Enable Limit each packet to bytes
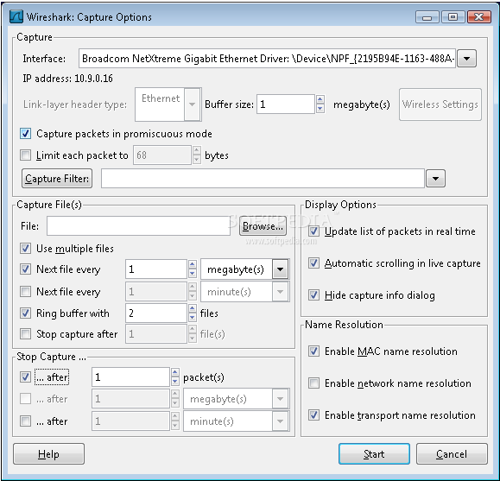 click(x=26, y=155)
